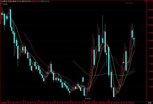Click the 8.00 price axis label
This screenshot has height=104, width=153.
point(150,56)
